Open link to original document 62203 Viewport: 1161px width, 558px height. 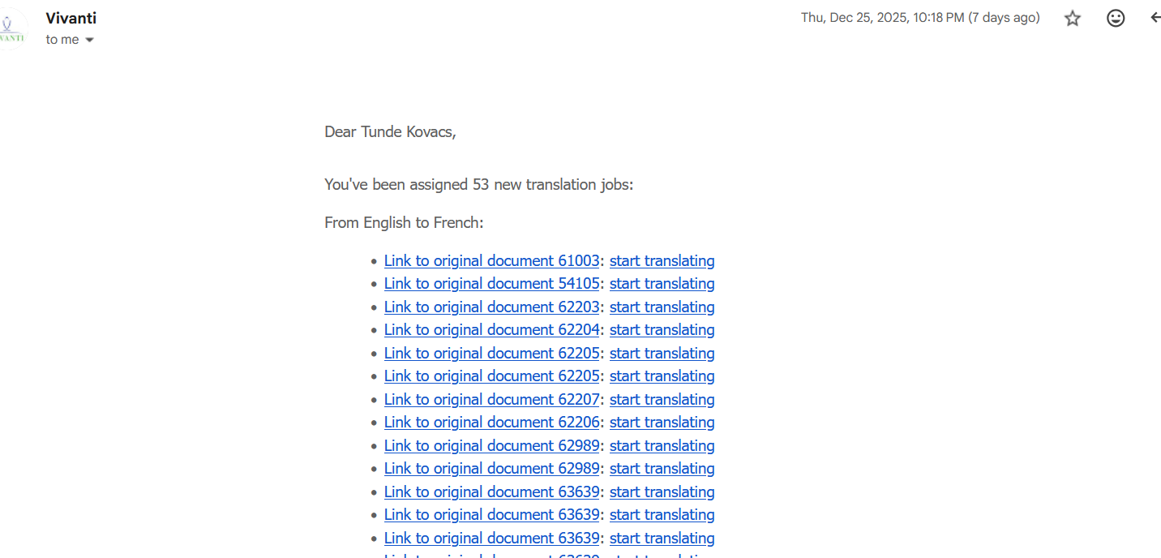pyautogui.click(x=491, y=307)
